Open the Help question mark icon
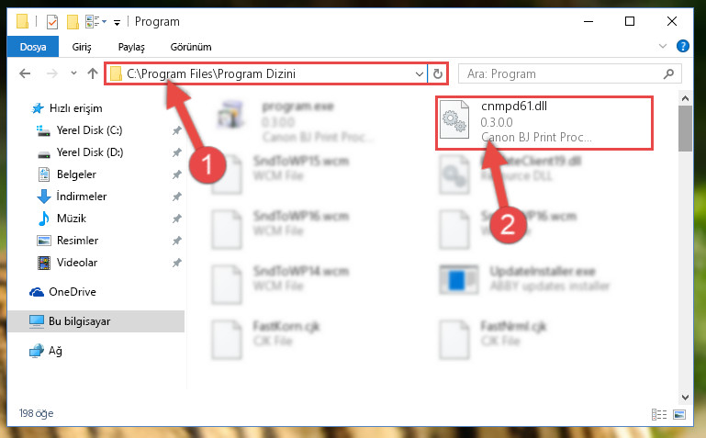The height and width of the screenshot is (438, 706). [x=682, y=46]
